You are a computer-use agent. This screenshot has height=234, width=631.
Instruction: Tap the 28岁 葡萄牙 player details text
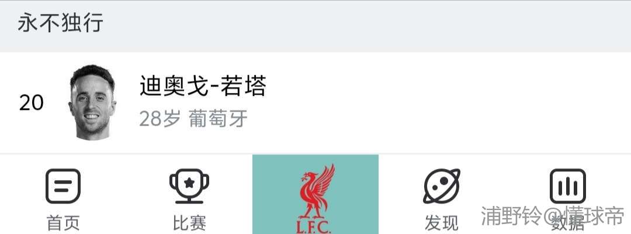[193, 119]
